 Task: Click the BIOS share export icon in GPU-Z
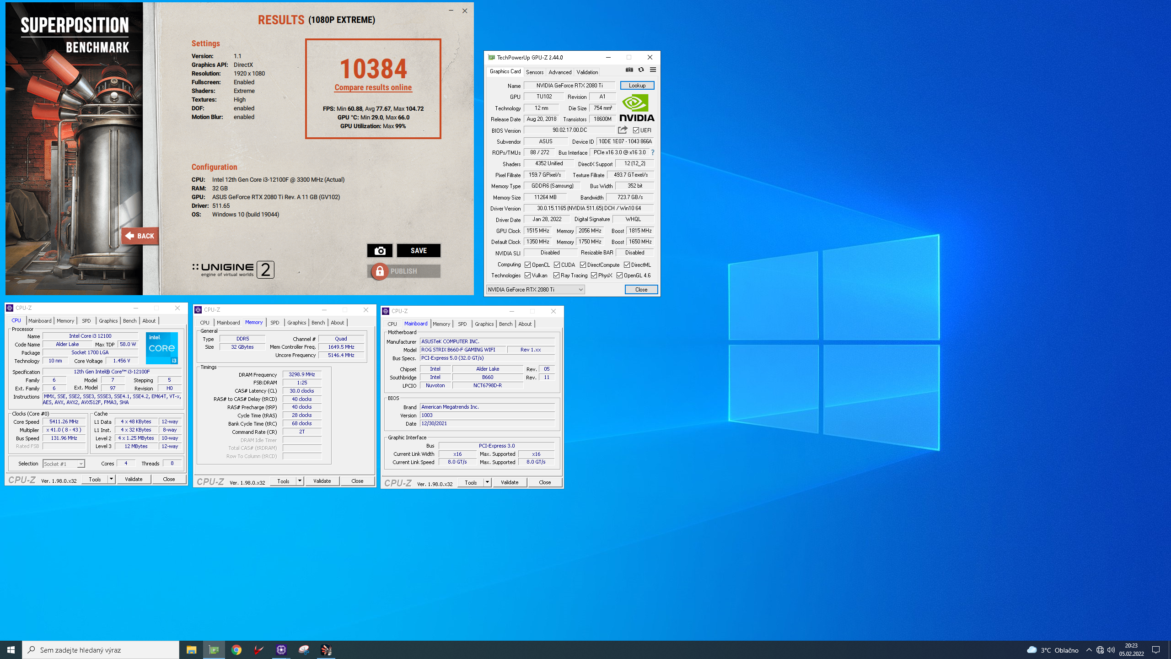tap(623, 130)
